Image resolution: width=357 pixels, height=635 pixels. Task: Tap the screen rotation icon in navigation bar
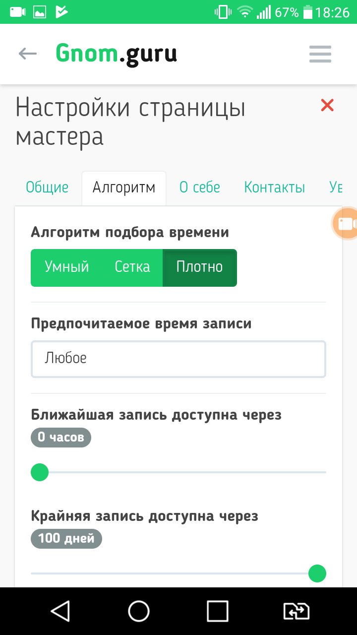(x=296, y=611)
